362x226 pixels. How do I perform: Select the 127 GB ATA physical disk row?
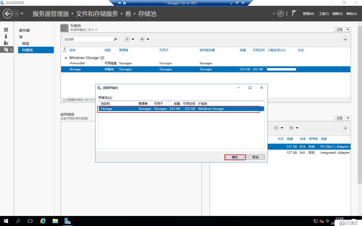309,147
